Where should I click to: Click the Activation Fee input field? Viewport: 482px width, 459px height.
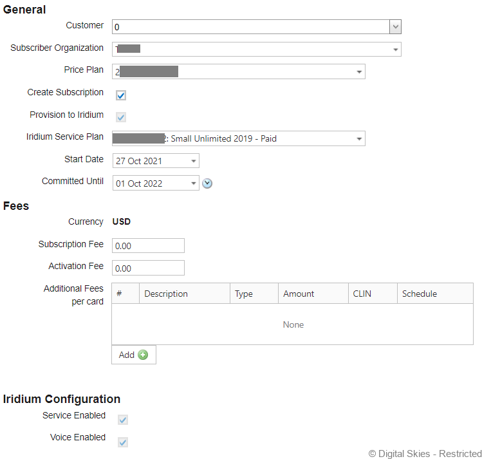[x=148, y=268]
